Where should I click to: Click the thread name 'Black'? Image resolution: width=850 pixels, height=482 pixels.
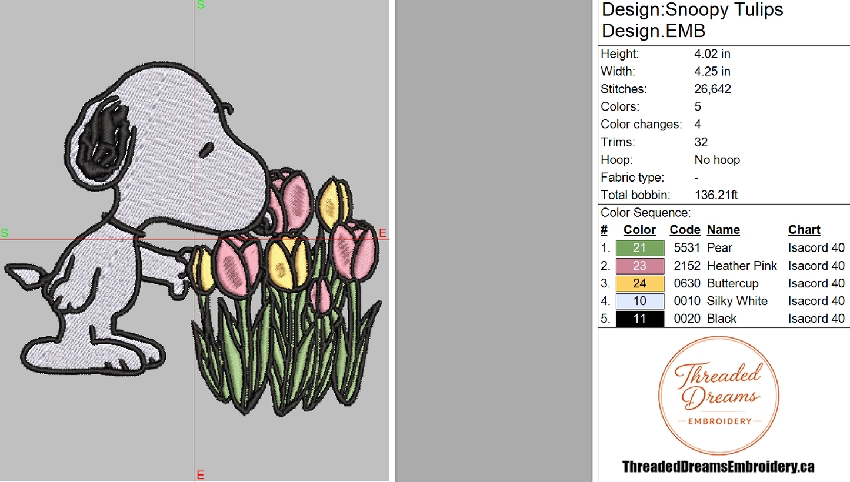click(x=722, y=319)
